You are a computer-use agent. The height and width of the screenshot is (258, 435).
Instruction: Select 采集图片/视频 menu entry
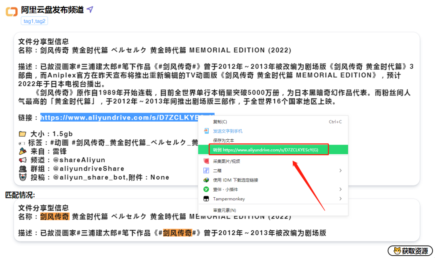pyautogui.click(x=226, y=161)
